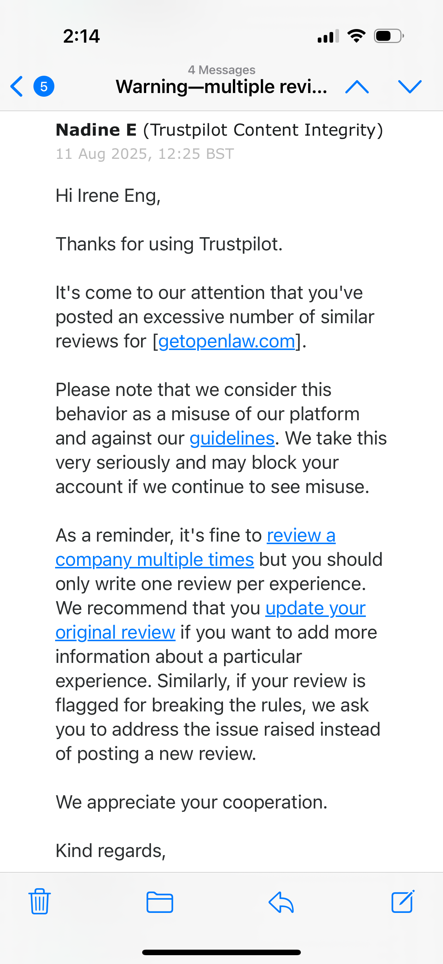Viewport: 443px width, 964px height.
Task: Tap sender name Nadine E
Action: tap(96, 130)
